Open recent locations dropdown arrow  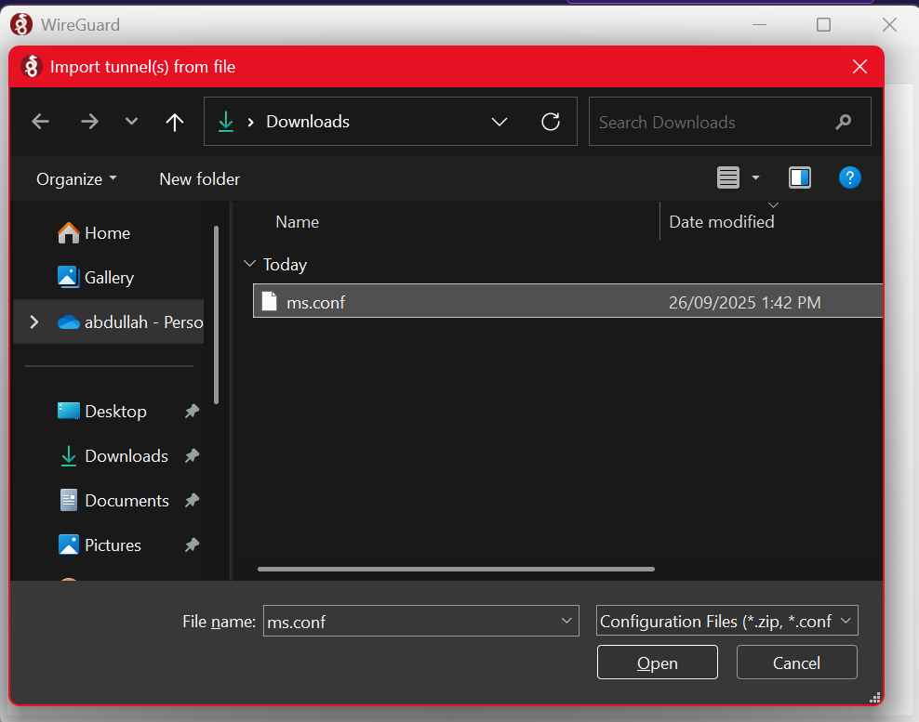click(131, 122)
